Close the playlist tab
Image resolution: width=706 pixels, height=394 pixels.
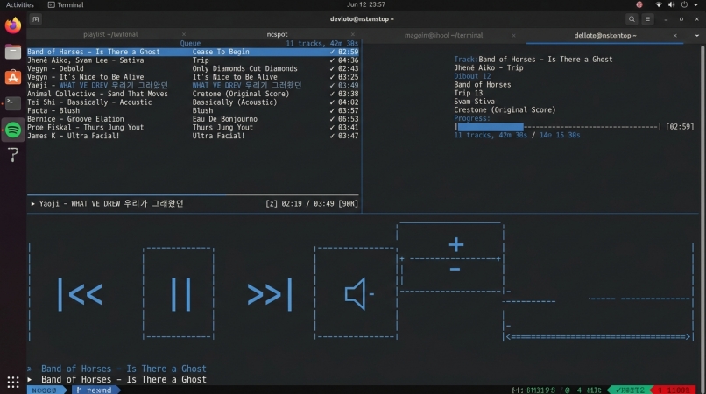(x=184, y=34)
